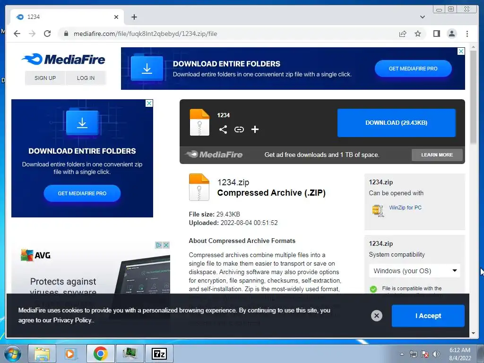Open the 7-Zip taskbar icon
The width and height of the screenshot is (484, 363).
(159, 354)
